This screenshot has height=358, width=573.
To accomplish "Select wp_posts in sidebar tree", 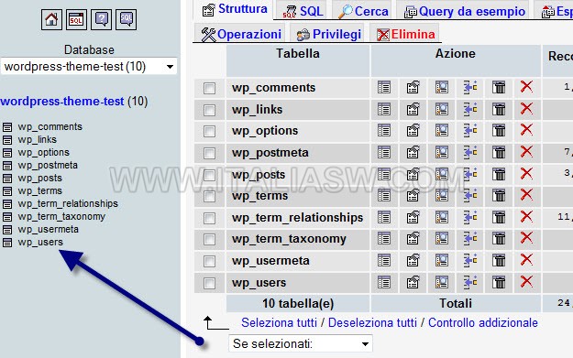I will click(x=39, y=179).
